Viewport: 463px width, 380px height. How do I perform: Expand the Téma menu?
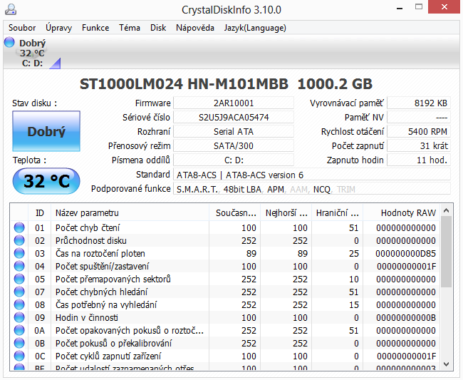(130, 28)
